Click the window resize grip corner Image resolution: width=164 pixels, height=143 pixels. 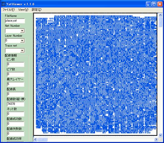point(161,140)
